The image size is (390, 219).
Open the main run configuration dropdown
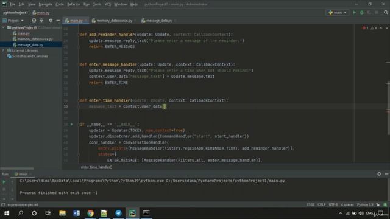(x=337, y=12)
